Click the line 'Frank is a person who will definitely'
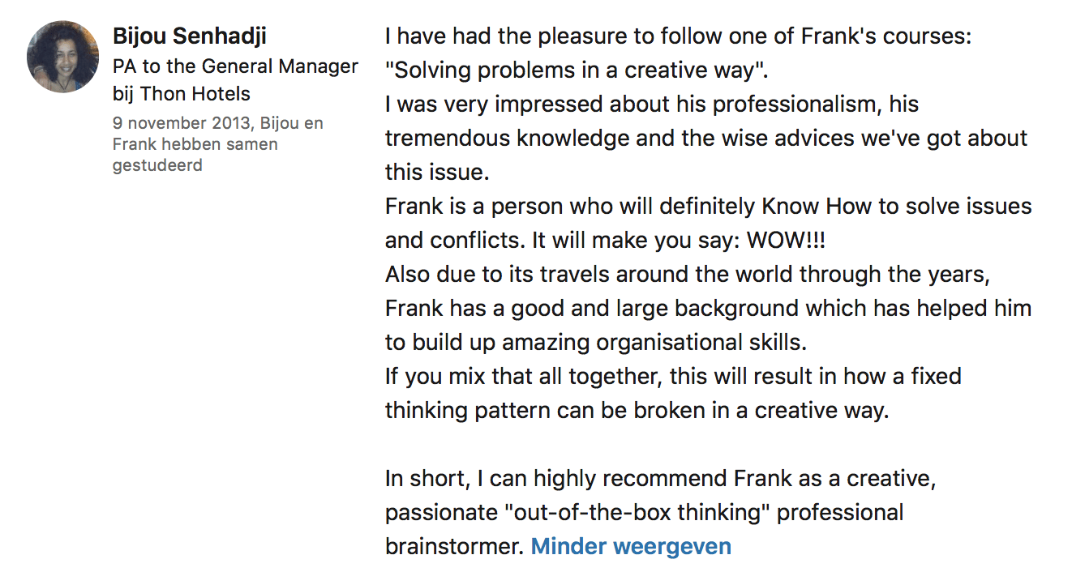This screenshot has width=1072, height=572. click(708, 207)
